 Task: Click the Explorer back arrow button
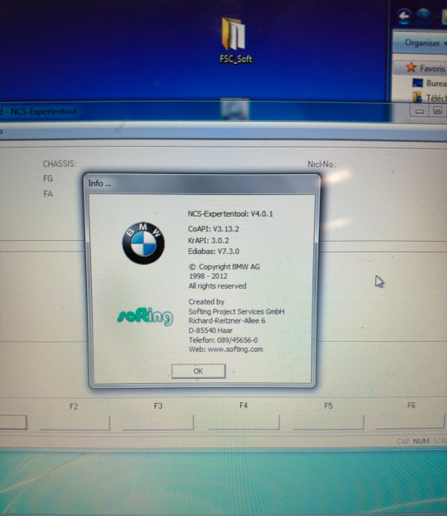click(x=404, y=15)
